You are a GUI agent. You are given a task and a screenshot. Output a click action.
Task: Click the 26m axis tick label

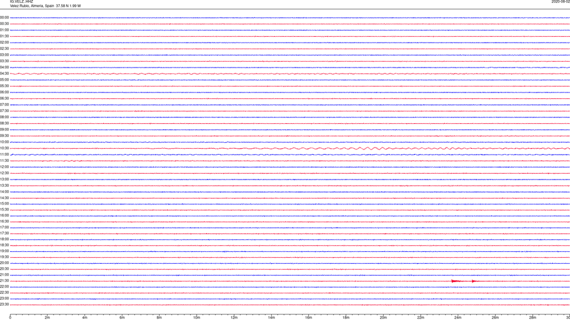495,318
